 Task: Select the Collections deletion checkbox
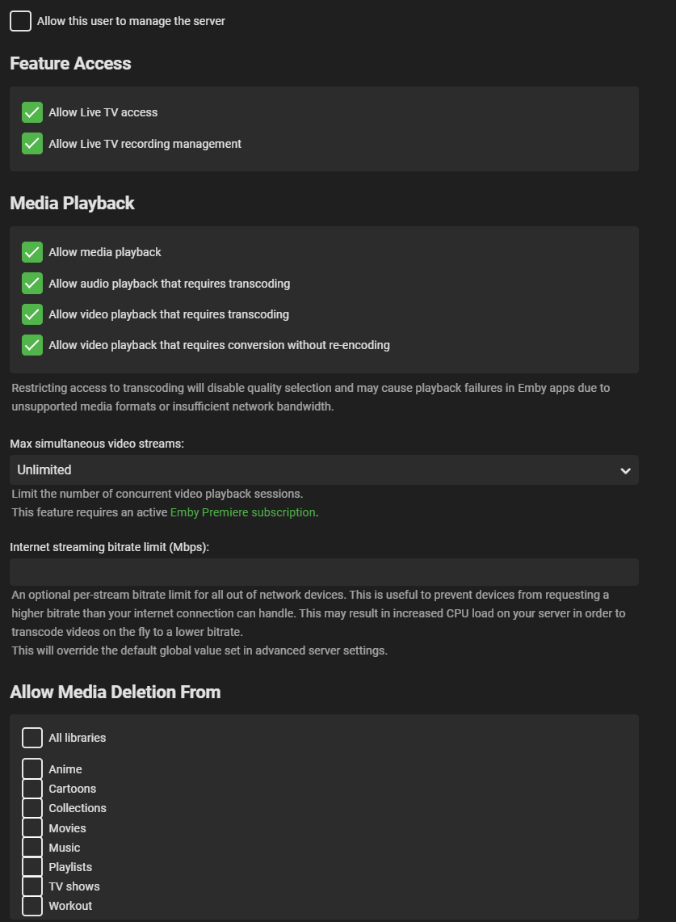32,808
